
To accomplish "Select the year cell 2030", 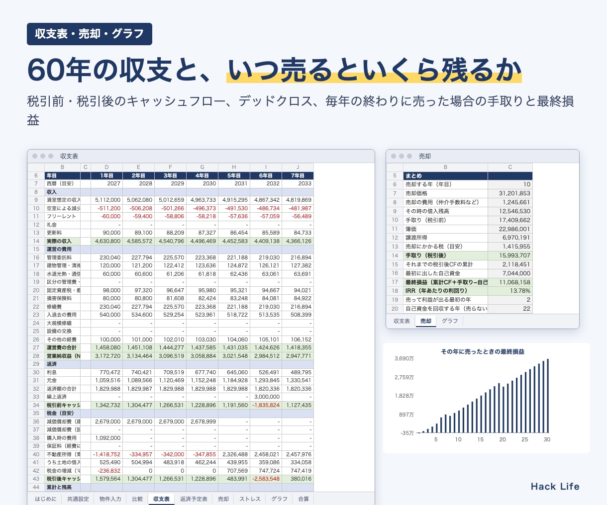I will coord(202,183).
